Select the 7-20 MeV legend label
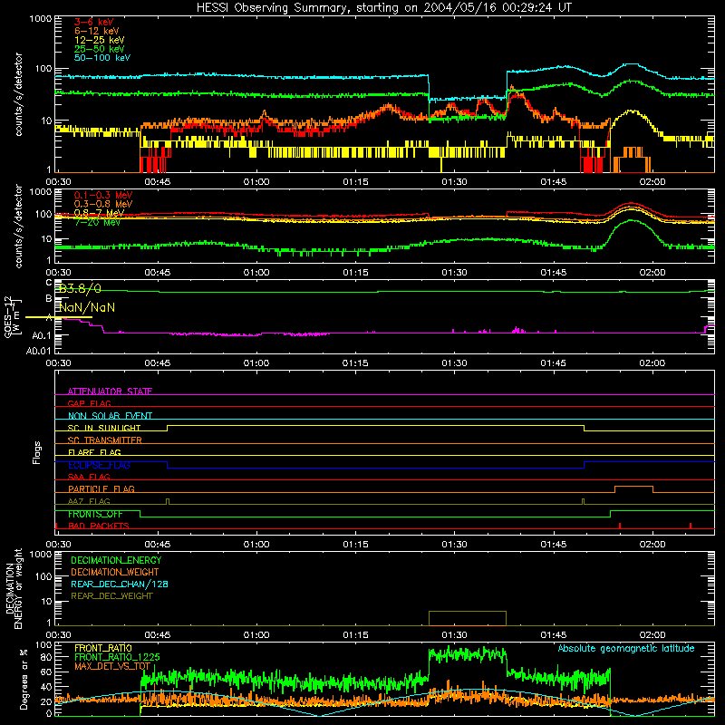The image size is (725, 725). point(97,222)
